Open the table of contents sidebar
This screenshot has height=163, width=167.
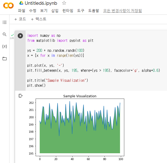(4, 22)
